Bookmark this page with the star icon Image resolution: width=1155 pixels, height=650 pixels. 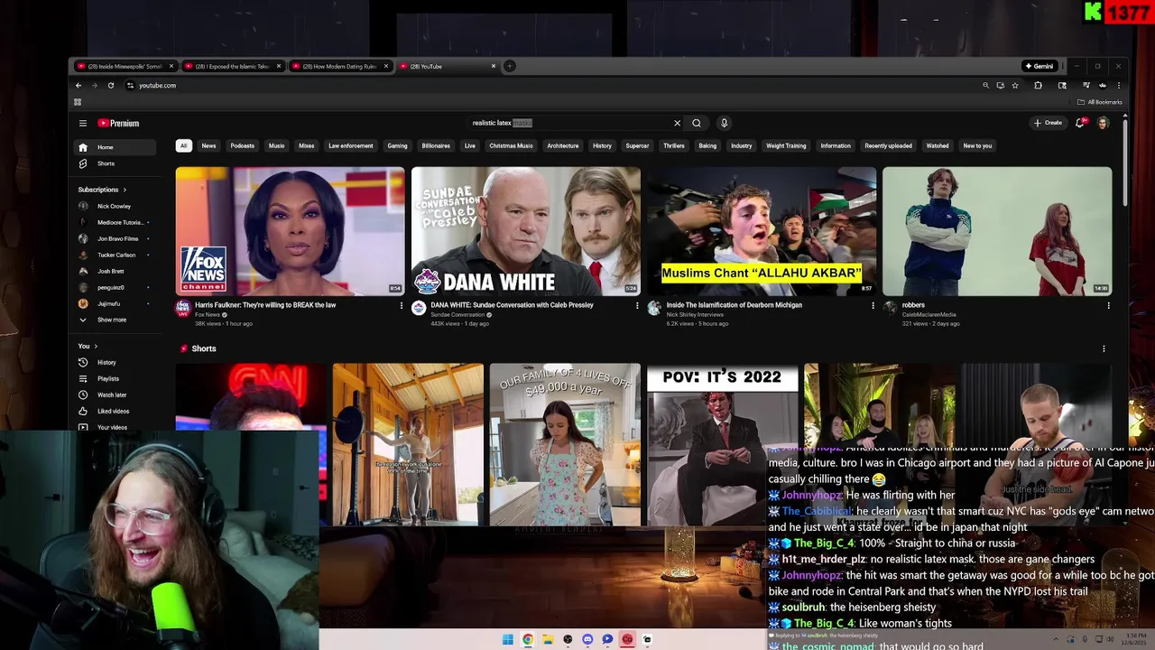tap(1015, 85)
